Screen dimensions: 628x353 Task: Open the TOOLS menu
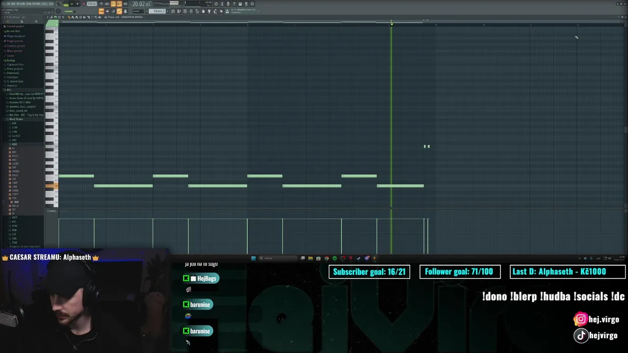pyautogui.click(x=45, y=4)
